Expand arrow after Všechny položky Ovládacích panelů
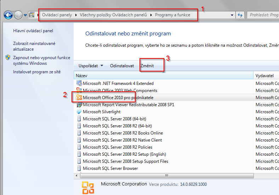Viewport: 279px width, 195px height. click(151, 15)
